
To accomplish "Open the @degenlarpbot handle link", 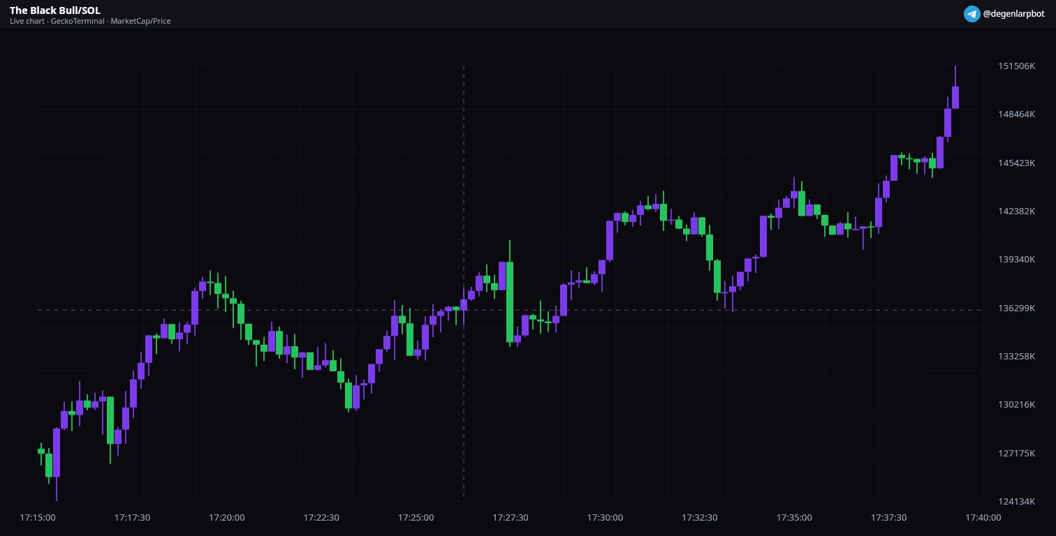I will (x=1014, y=14).
